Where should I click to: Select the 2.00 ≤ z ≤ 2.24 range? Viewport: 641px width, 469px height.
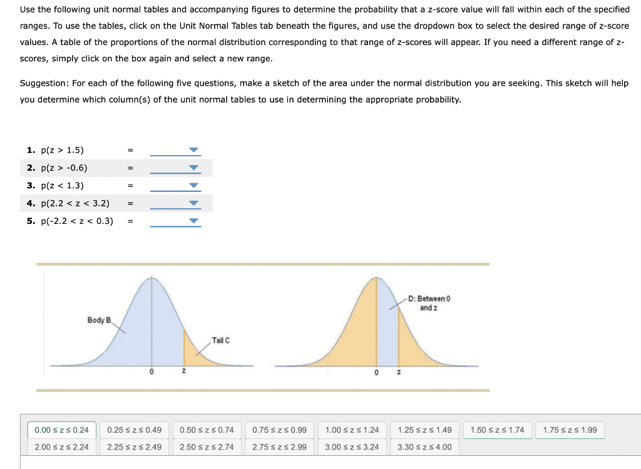tap(61, 447)
